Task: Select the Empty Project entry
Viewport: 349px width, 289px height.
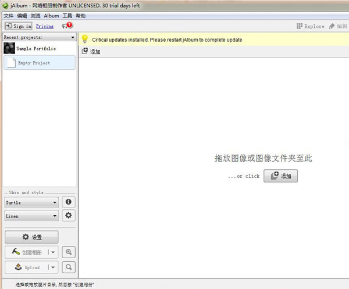Action: (40, 63)
